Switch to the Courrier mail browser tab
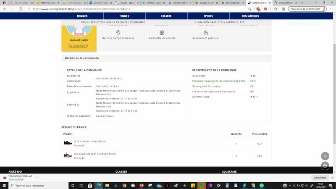The image size is (336, 189). pos(100,3)
